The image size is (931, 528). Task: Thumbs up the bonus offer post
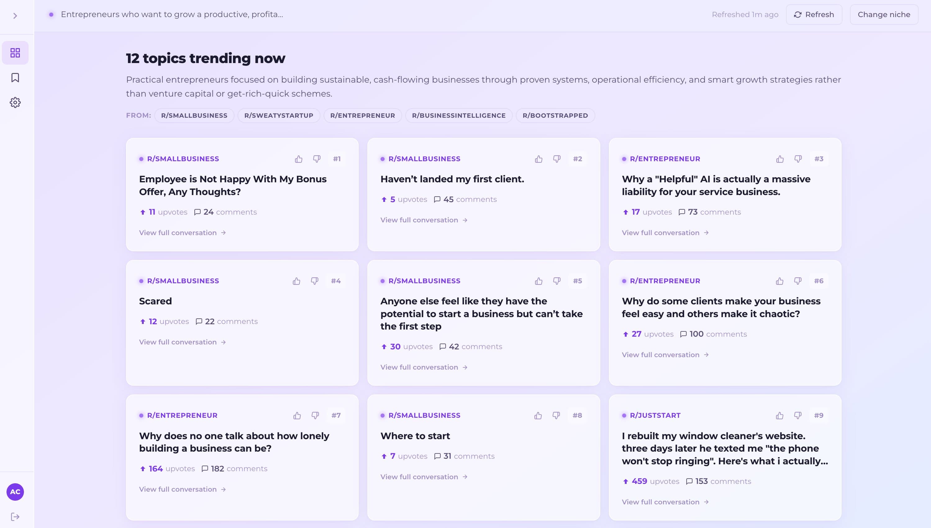pyautogui.click(x=298, y=159)
